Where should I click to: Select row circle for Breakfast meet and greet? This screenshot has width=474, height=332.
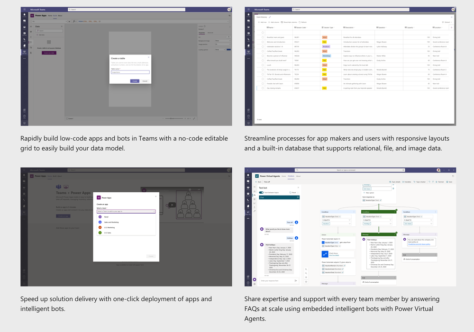[263, 37]
